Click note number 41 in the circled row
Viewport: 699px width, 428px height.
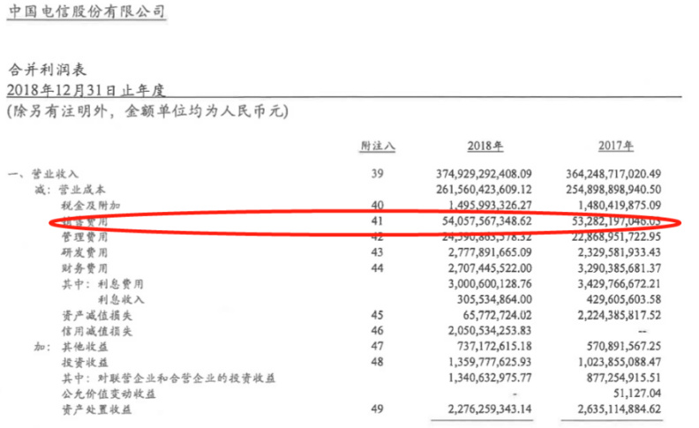point(377,221)
